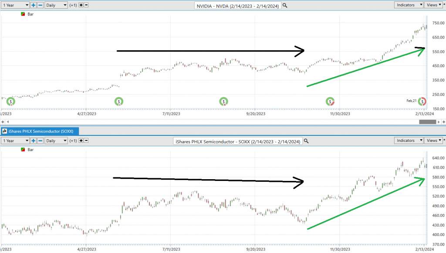Click the 11/30/2023 date label on NVDA chart

tap(340, 114)
